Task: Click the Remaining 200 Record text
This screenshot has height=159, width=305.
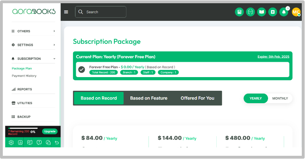Action: click(x=19, y=133)
